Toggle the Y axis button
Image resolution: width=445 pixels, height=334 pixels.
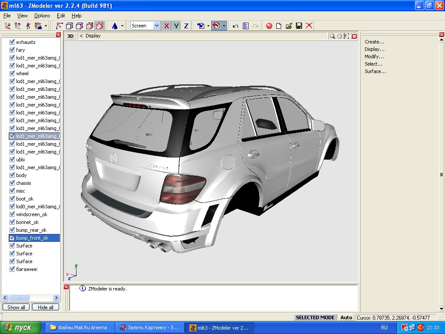[176, 26]
